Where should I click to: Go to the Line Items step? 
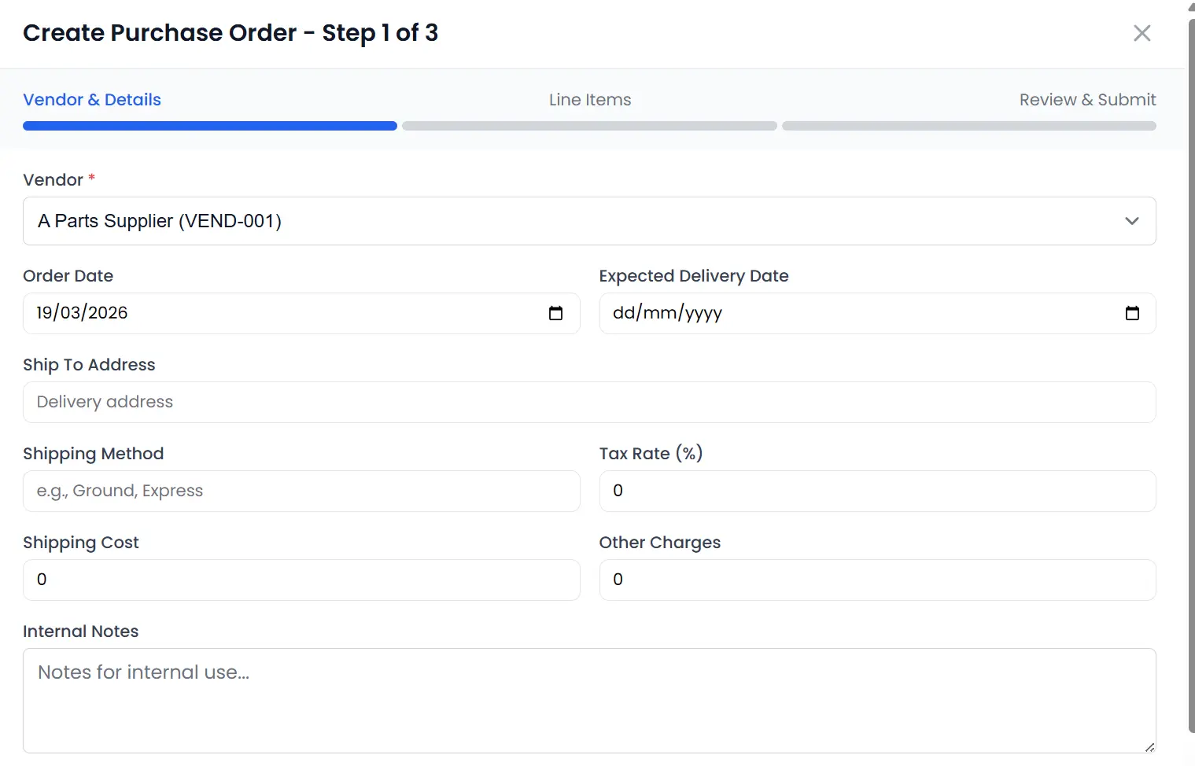590,100
